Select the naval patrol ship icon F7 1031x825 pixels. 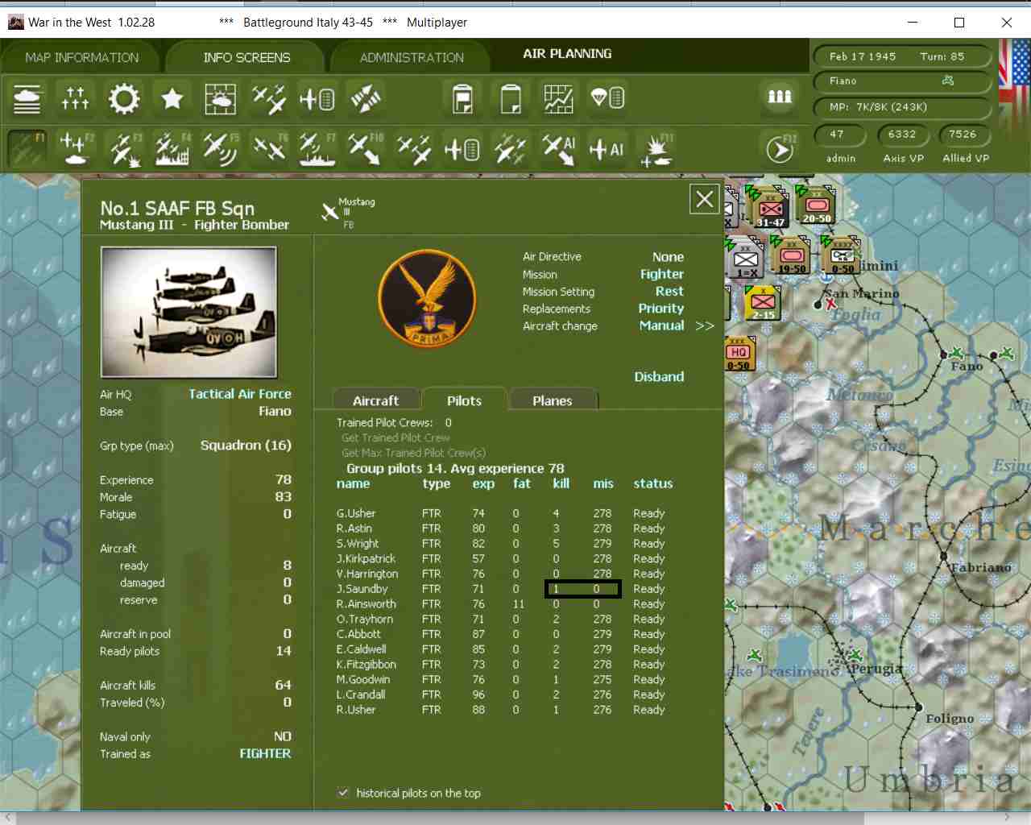(x=317, y=149)
